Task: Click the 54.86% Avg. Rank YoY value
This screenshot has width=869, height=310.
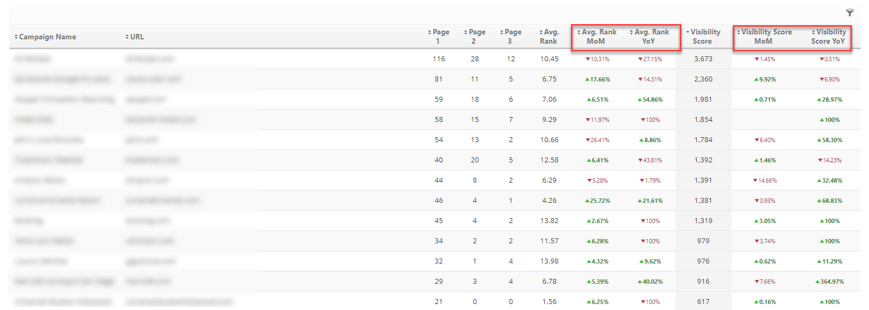Action: pos(650,100)
